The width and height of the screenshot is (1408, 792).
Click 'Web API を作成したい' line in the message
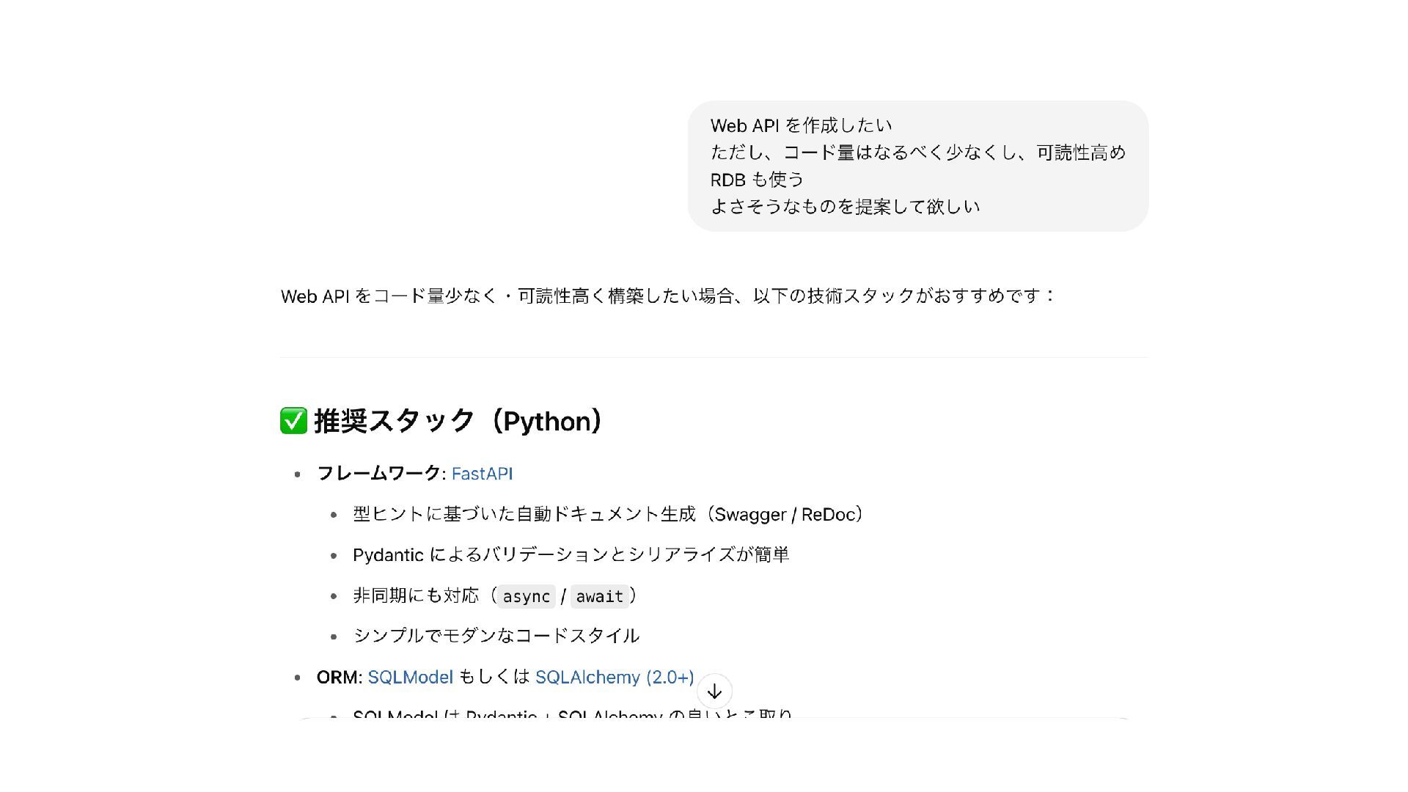pos(801,125)
